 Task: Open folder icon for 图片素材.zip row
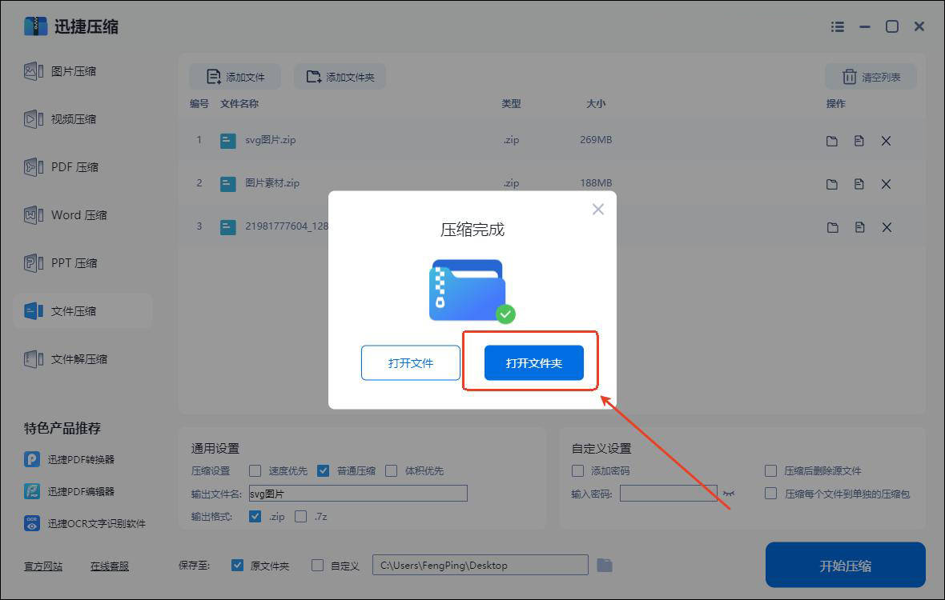[x=832, y=184]
